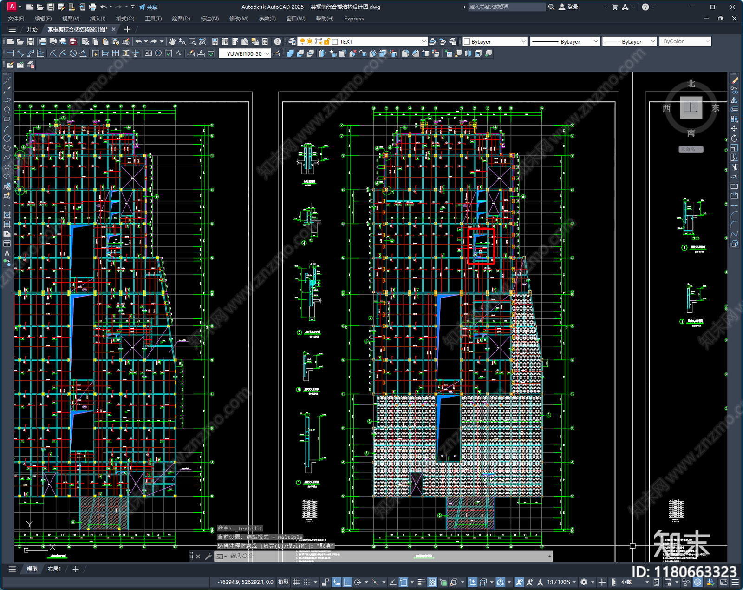Toggle snap mode in status bar
This screenshot has width=743, height=590.
[306, 582]
